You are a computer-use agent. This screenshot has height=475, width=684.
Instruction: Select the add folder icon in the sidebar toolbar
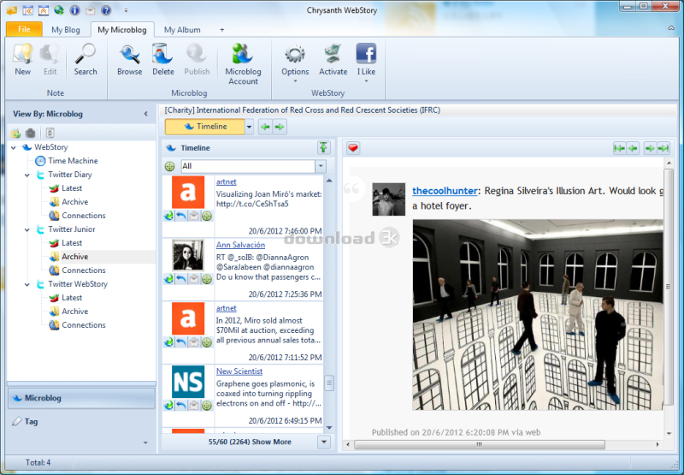[x=15, y=133]
